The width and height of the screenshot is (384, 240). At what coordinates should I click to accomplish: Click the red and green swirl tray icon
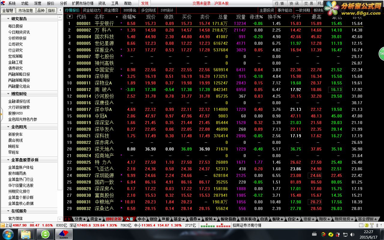click(323, 234)
